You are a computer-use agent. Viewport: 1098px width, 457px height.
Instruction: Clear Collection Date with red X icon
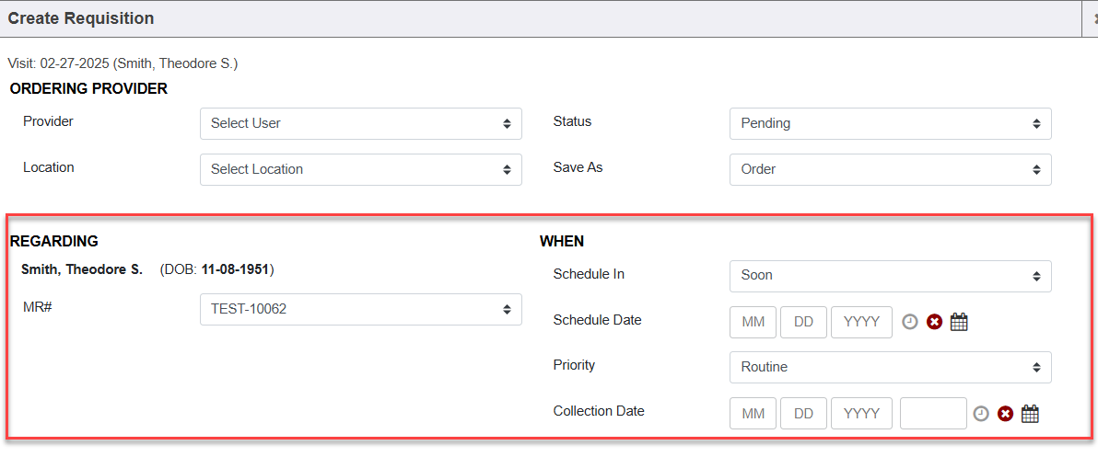point(1006,414)
